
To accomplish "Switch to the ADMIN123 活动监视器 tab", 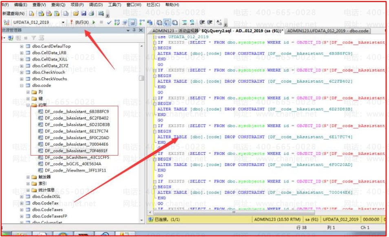I will pyautogui.click(x=175, y=31).
